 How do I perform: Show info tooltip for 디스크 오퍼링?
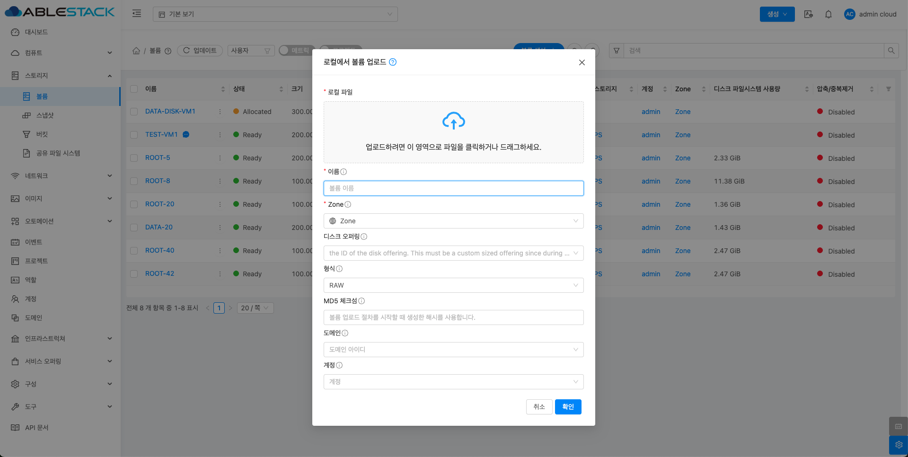364,237
